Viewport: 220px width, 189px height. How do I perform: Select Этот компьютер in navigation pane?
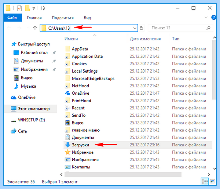point(30,109)
